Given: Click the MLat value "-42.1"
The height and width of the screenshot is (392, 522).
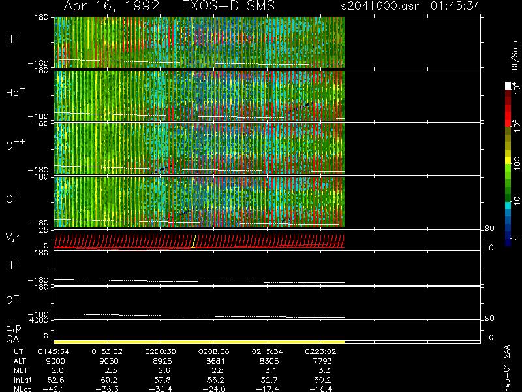Looking at the screenshot, I should point(54,389).
